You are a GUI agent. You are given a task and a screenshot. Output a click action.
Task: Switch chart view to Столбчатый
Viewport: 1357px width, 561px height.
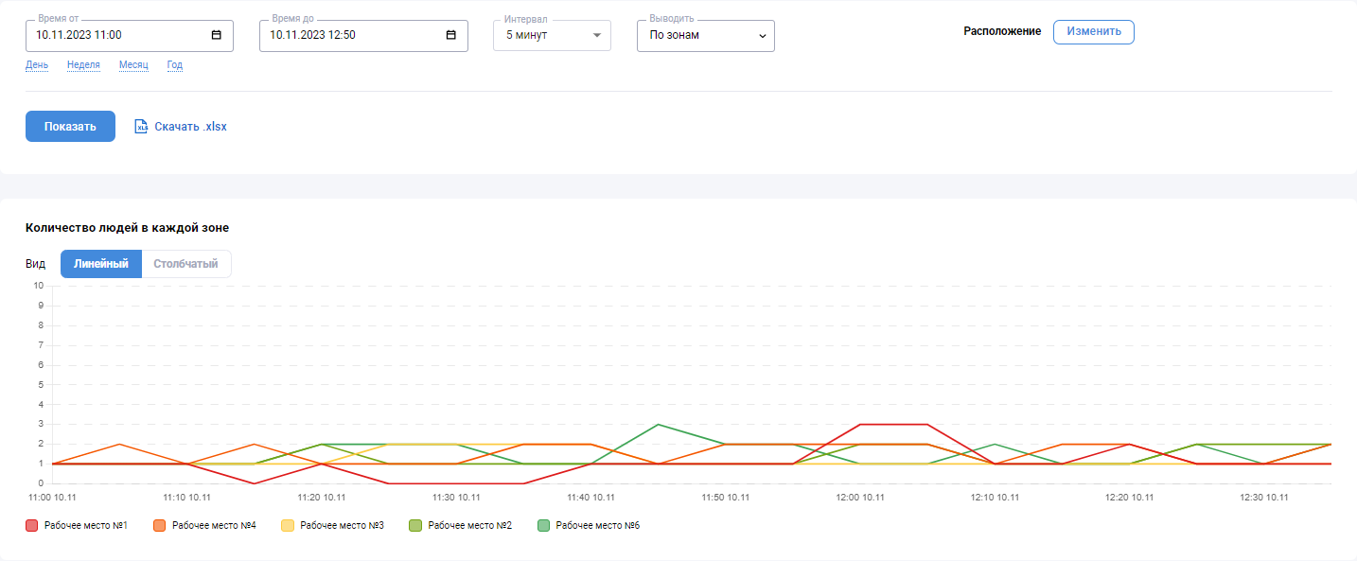coord(185,264)
